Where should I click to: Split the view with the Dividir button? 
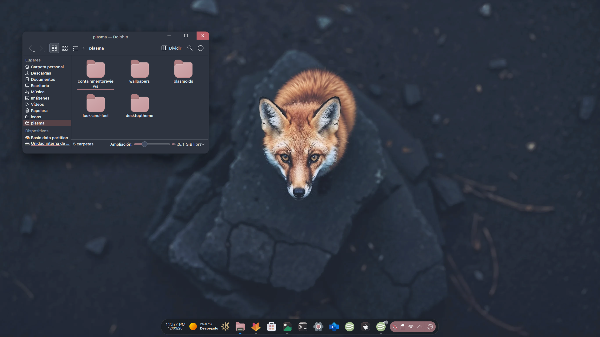click(171, 48)
